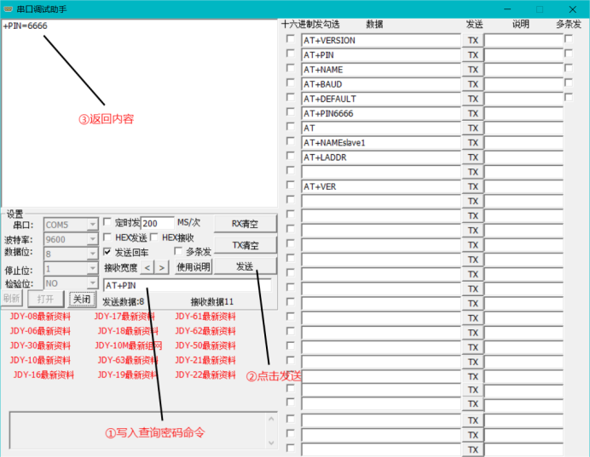Click the lower text box scroll down arrow

click(x=271, y=443)
